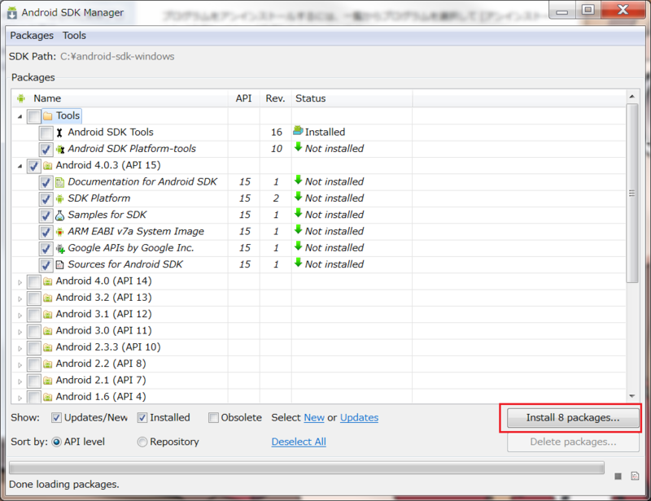Click the SDK Platform android icon
The height and width of the screenshot is (501, 651).
(x=59, y=198)
